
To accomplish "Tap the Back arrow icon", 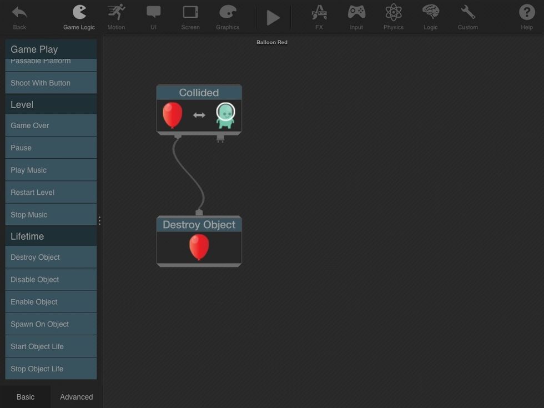I will click(19, 13).
